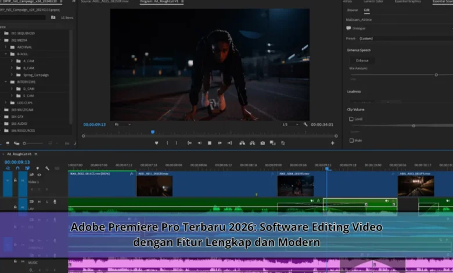This screenshot has width=453, height=273.
Task: Step back one frame
Action: pos(199,143)
